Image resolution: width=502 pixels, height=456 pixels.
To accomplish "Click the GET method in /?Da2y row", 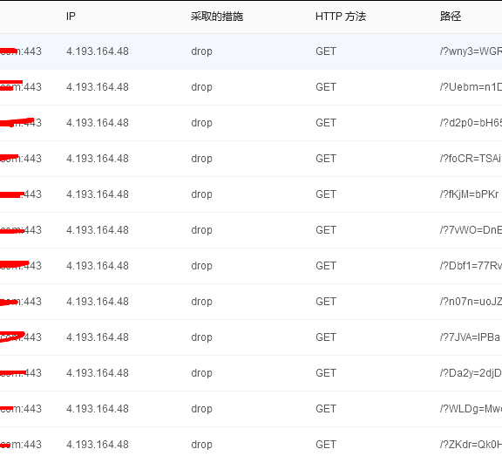I will coord(326,373).
